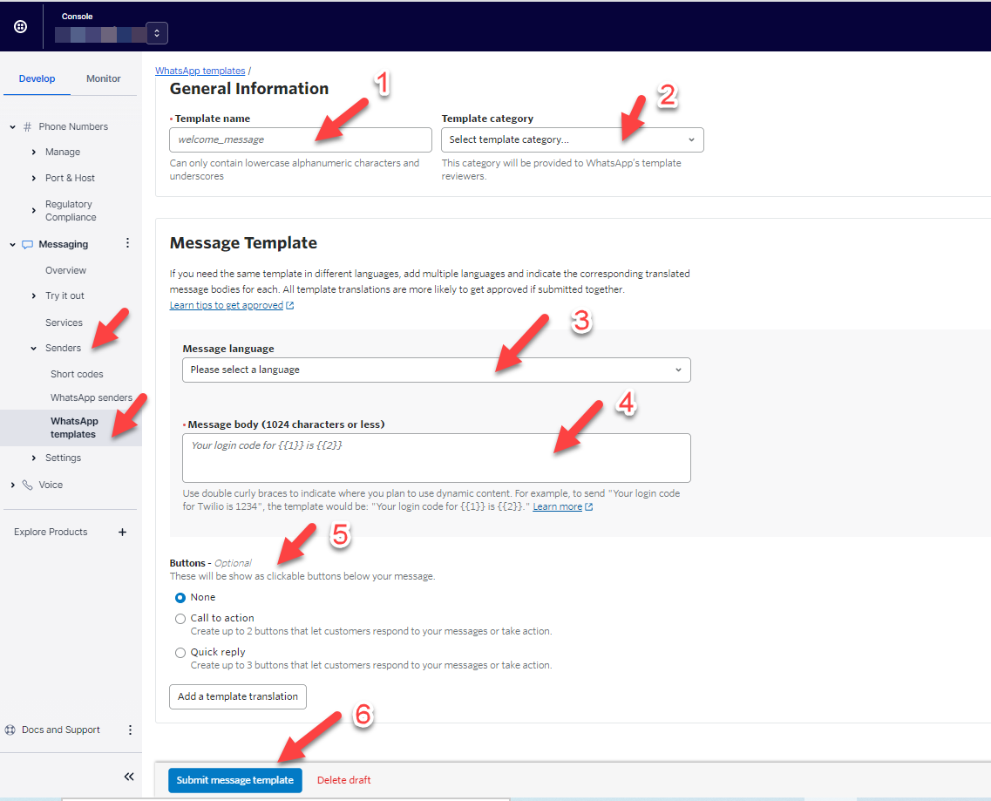The height and width of the screenshot is (801, 991).
Task: Click external-link icon after Learn more
Action: tap(589, 507)
